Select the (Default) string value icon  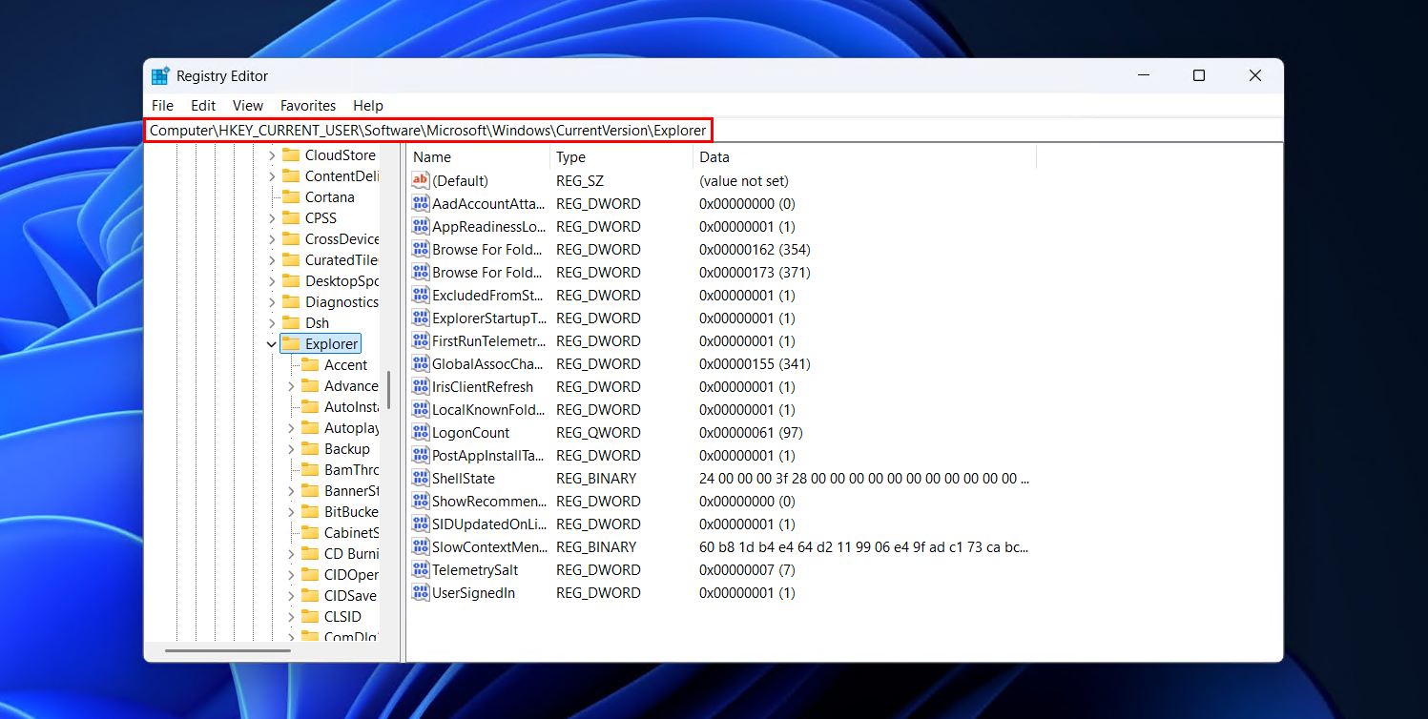421,180
